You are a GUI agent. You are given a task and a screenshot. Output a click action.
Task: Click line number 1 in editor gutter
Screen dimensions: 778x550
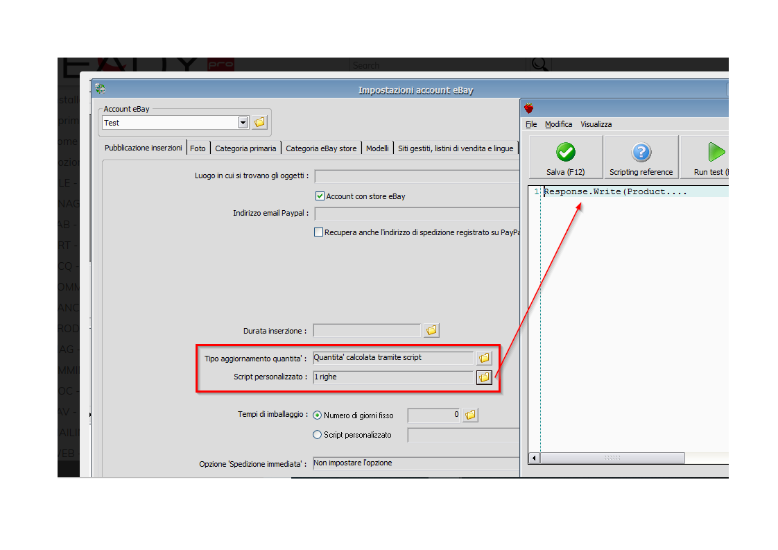(536, 191)
